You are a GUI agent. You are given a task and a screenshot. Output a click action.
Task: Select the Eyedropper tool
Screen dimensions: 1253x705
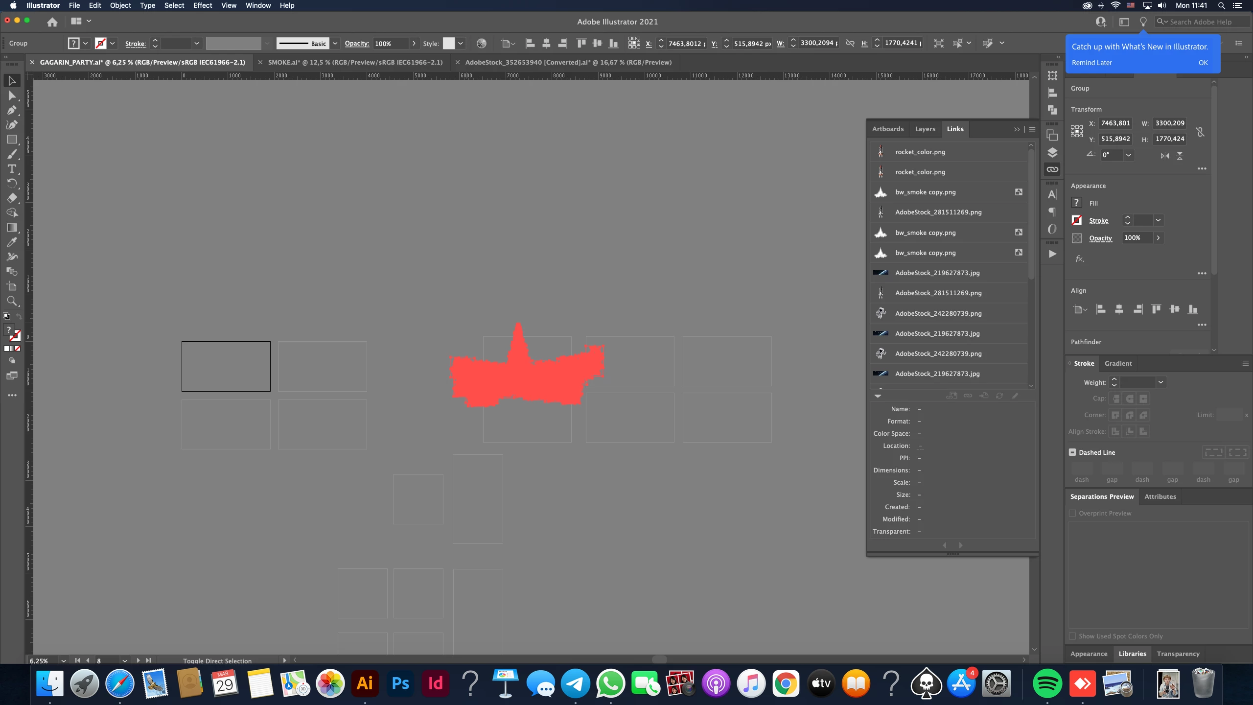(x=12, y=242)
